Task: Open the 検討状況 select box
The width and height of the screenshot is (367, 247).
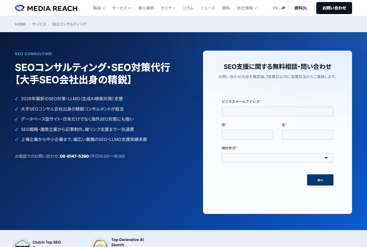Action: [277, 158]
